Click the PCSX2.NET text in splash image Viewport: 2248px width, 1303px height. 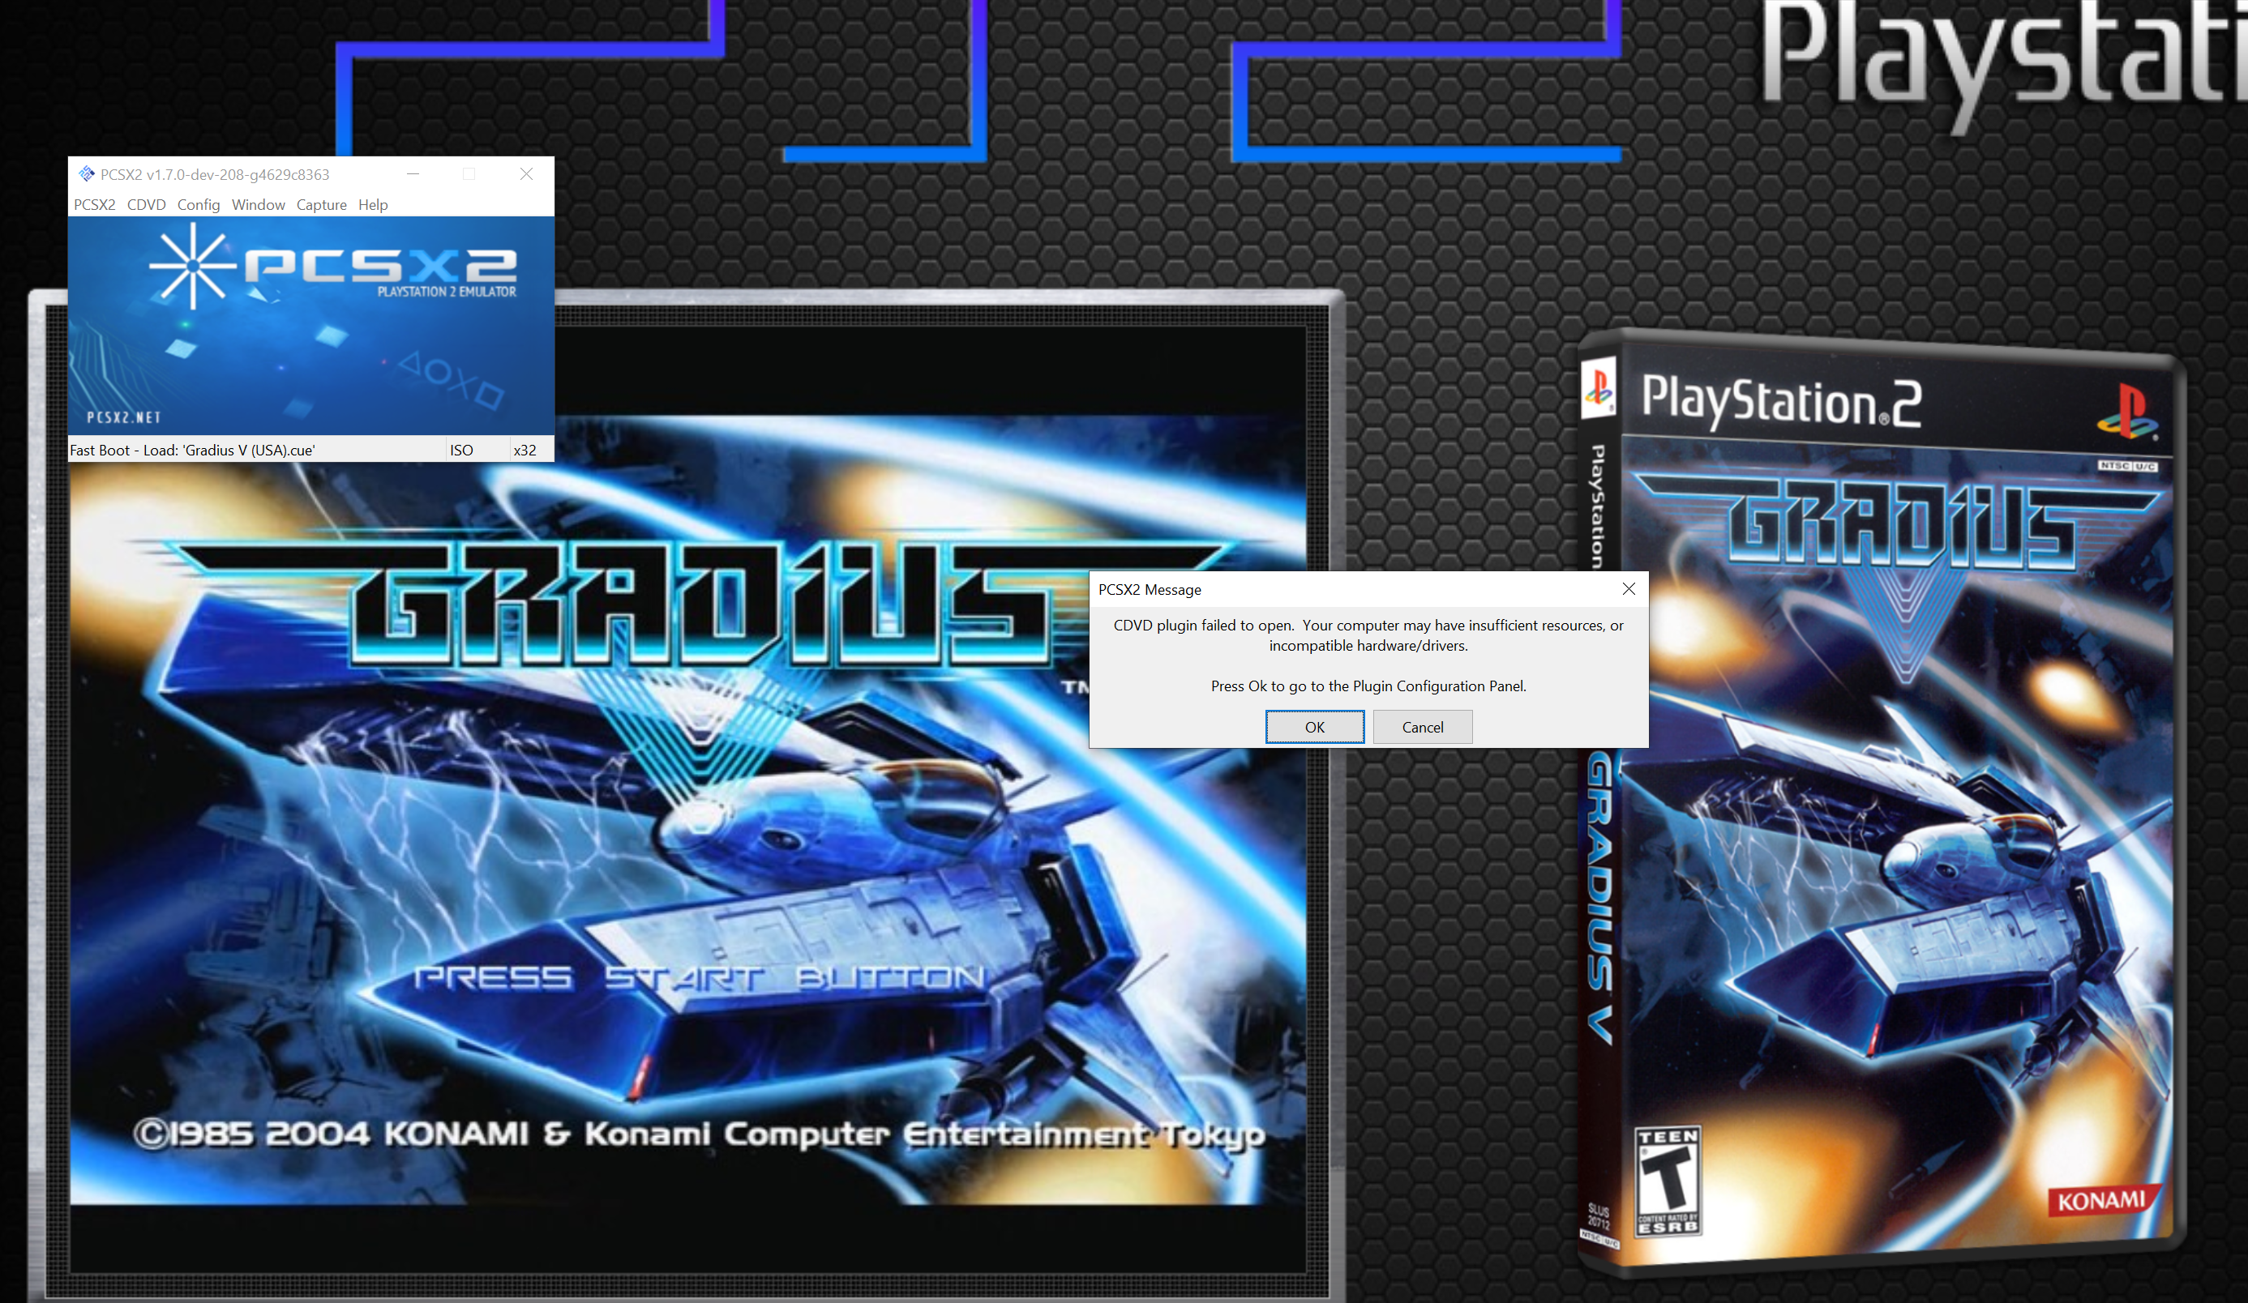click(x=124, y=417)
